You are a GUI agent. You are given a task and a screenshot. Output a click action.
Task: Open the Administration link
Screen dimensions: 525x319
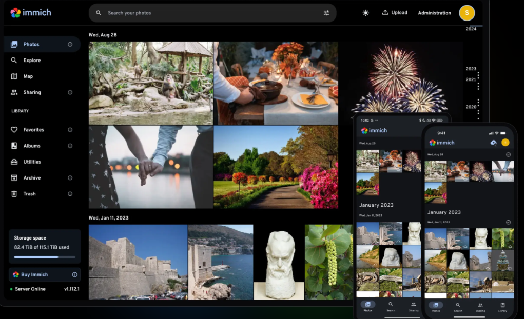tap(434, 13)
